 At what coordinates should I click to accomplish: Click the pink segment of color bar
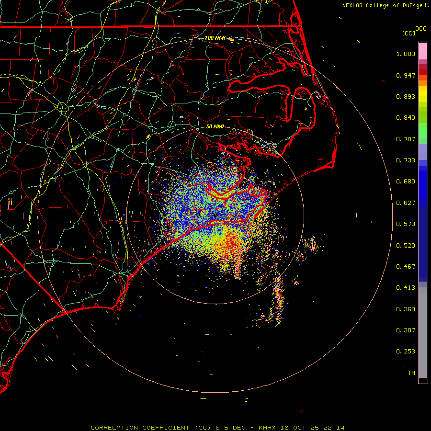click(423, 51)
